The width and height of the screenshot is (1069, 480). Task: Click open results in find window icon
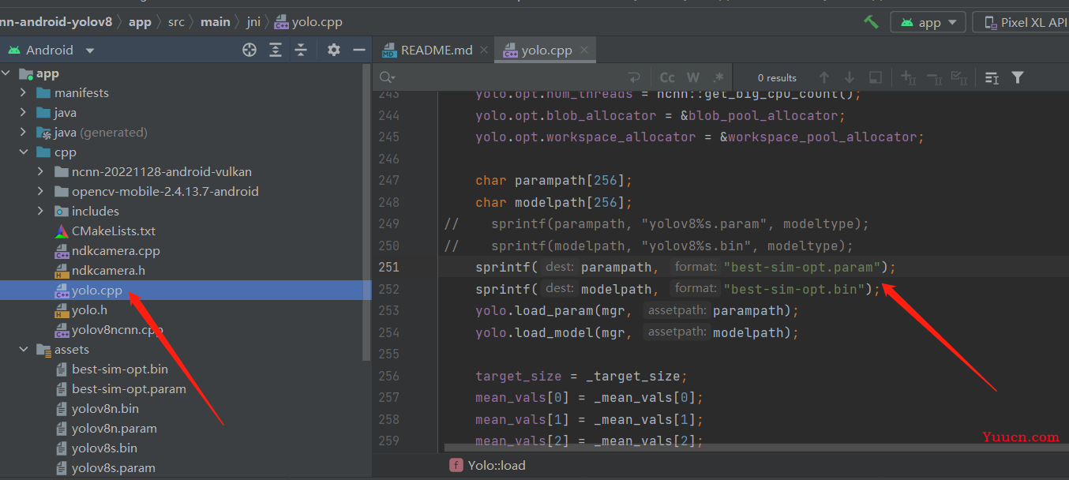(992, 77)
